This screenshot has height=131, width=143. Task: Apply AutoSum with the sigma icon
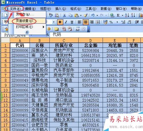[118, 15]
